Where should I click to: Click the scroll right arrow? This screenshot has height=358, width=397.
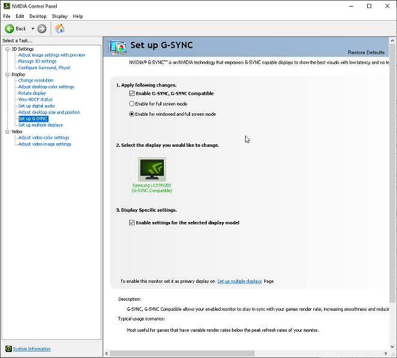coord(386,353)
